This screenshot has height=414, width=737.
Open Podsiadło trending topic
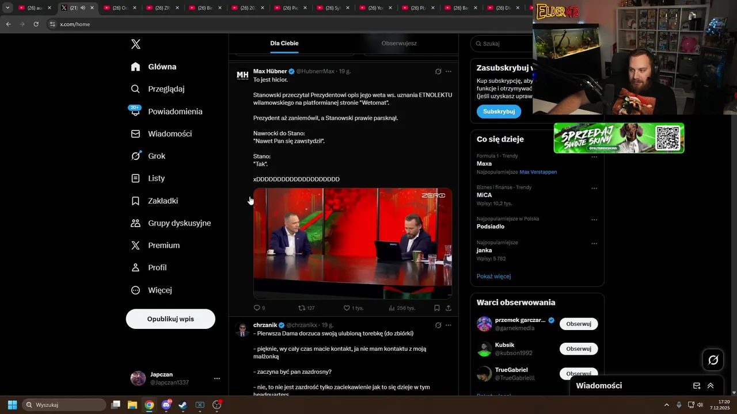pyautogui.click(x=491, y=227)
